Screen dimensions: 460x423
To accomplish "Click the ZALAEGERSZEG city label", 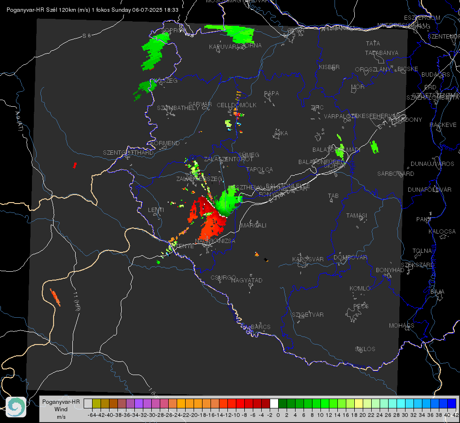I will pos(199,179).
